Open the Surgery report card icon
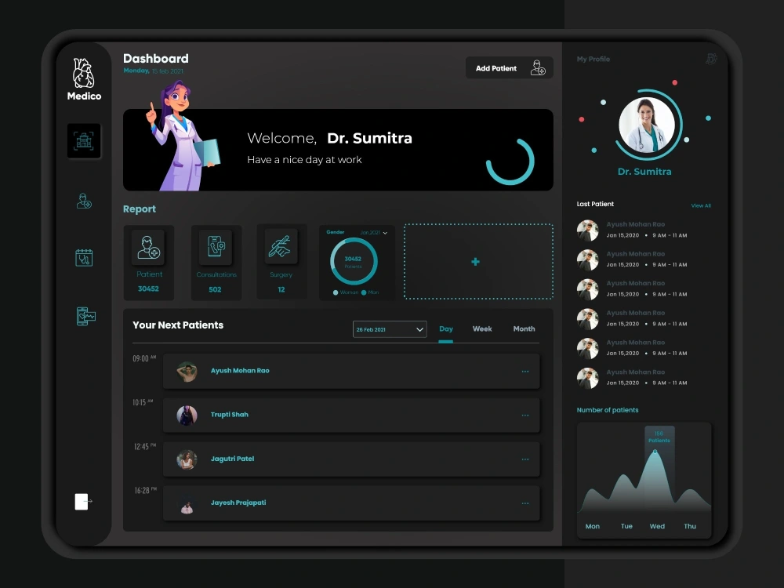Screen dimensions: 784x588 click(281, 246)
